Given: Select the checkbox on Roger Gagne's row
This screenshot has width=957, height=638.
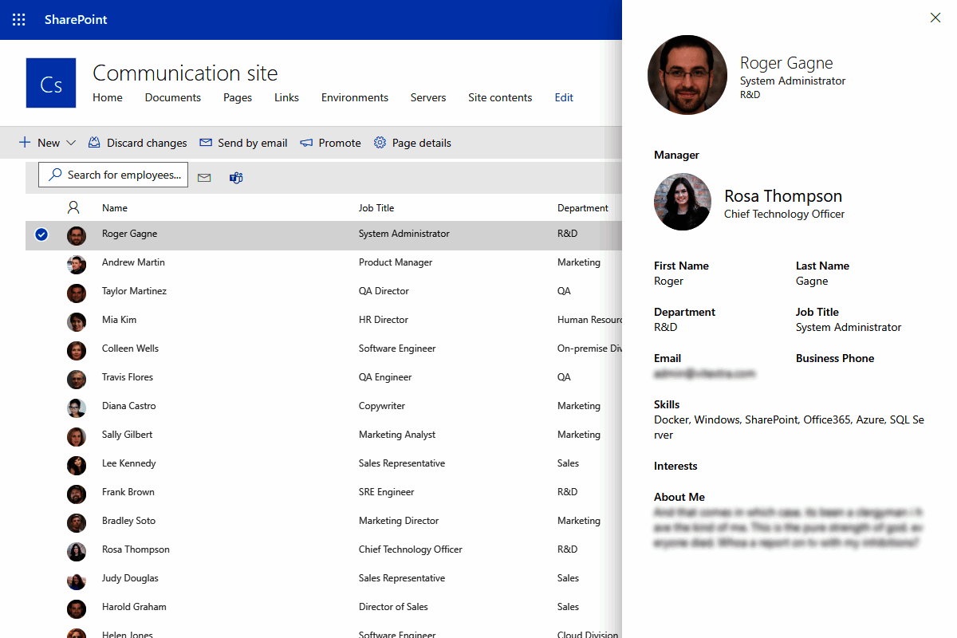Looking at the screenshot, I should coord(41,234).
